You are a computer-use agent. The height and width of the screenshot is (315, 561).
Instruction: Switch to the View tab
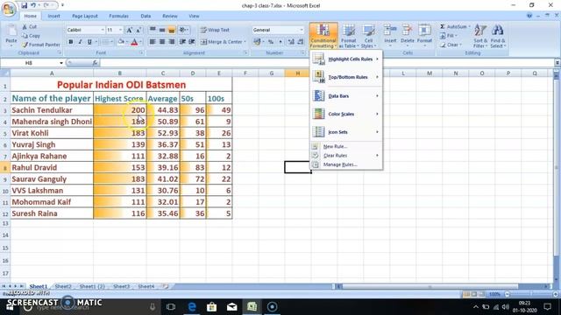click(x=194, y=16)
